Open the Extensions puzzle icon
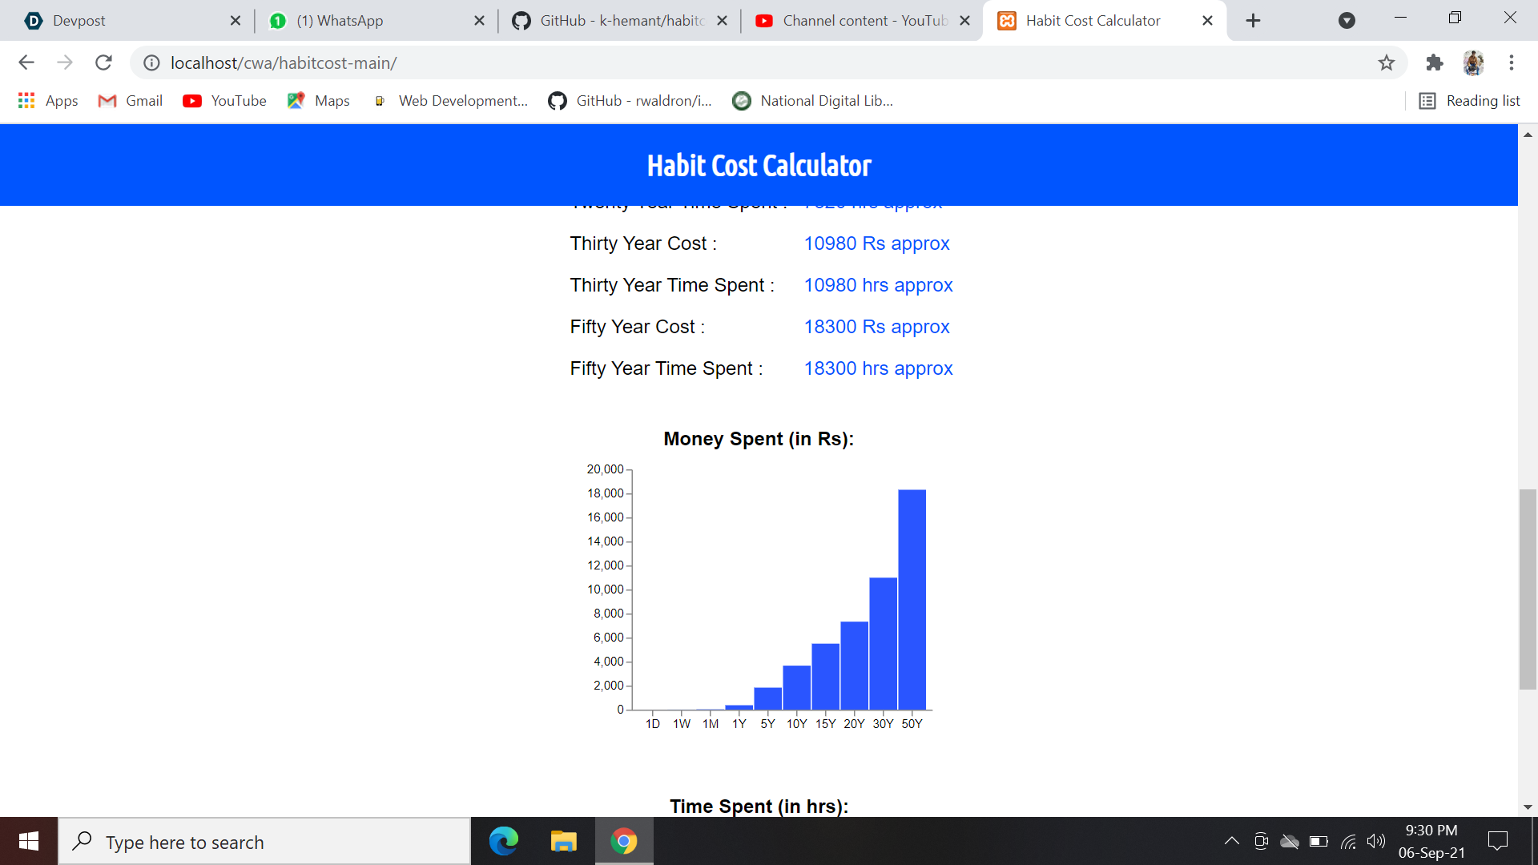This screenshot has width=1538, height=865. (x=1435, y=62)
